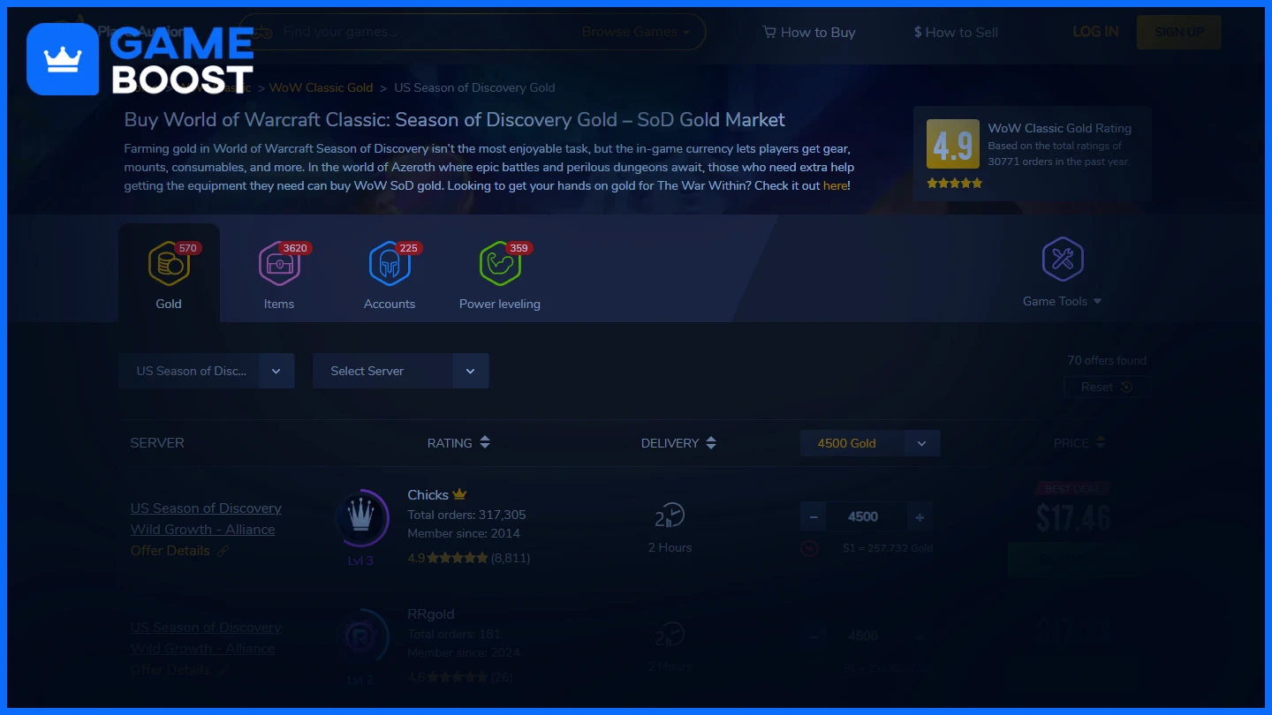Open the Game Tools wrench icon
The width and height of the screenshot is (1272, 715).
coord(1063,259)
